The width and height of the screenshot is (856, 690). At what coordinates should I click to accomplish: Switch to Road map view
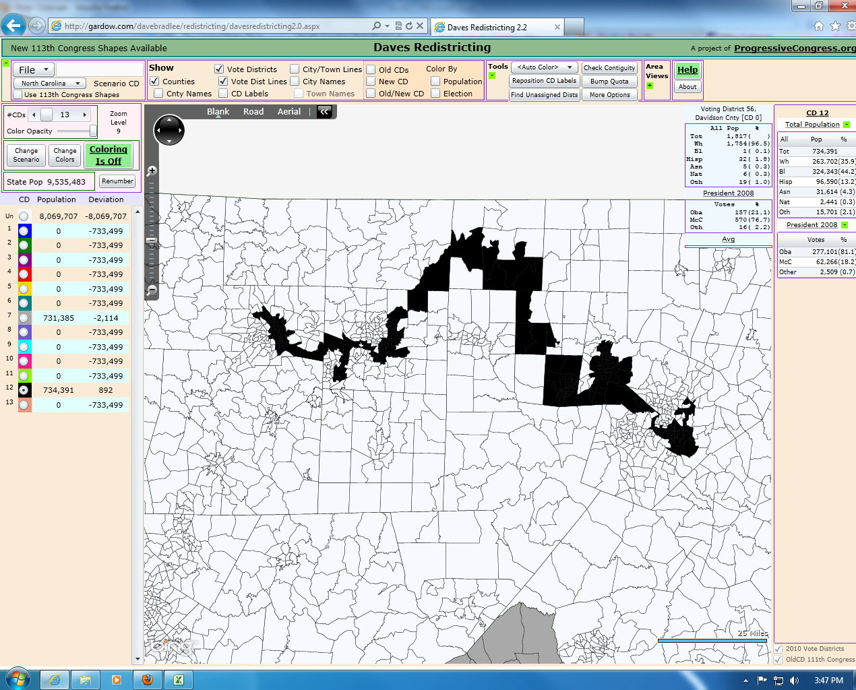tap(253, 112)
